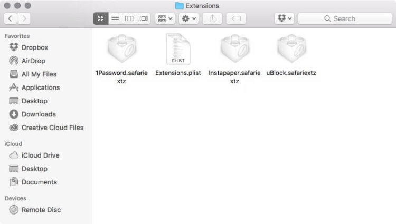The width and height of the screenshot is (396, 224).
Task: Minimize the Finder window
Action: (17, 6)
